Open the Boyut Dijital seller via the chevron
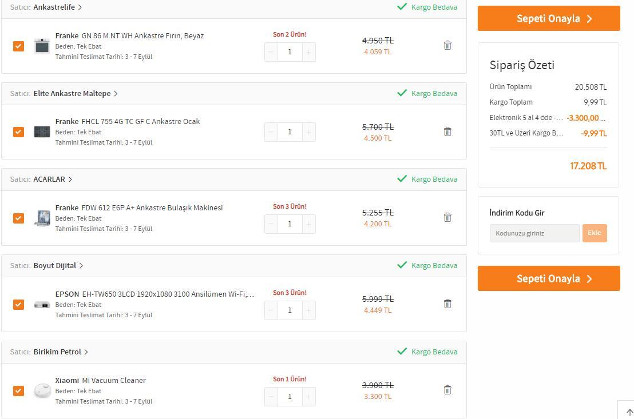Viewport: 634px width, 419px height. pyautogui.click(x=81, y=265)
